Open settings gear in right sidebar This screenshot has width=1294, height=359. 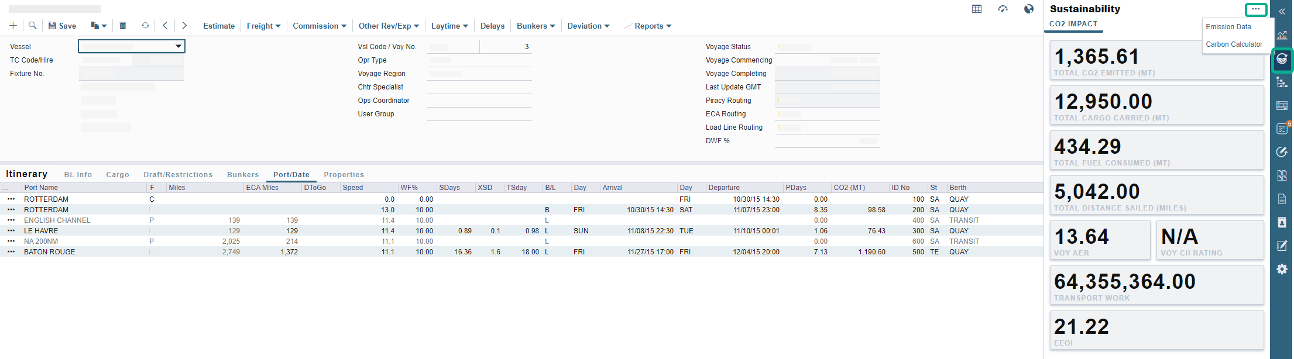[x=1282, y=269]
